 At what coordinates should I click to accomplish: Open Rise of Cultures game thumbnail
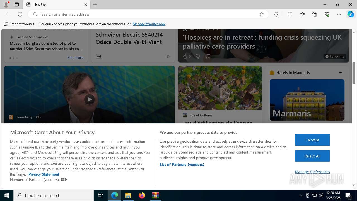coord(220,88)
